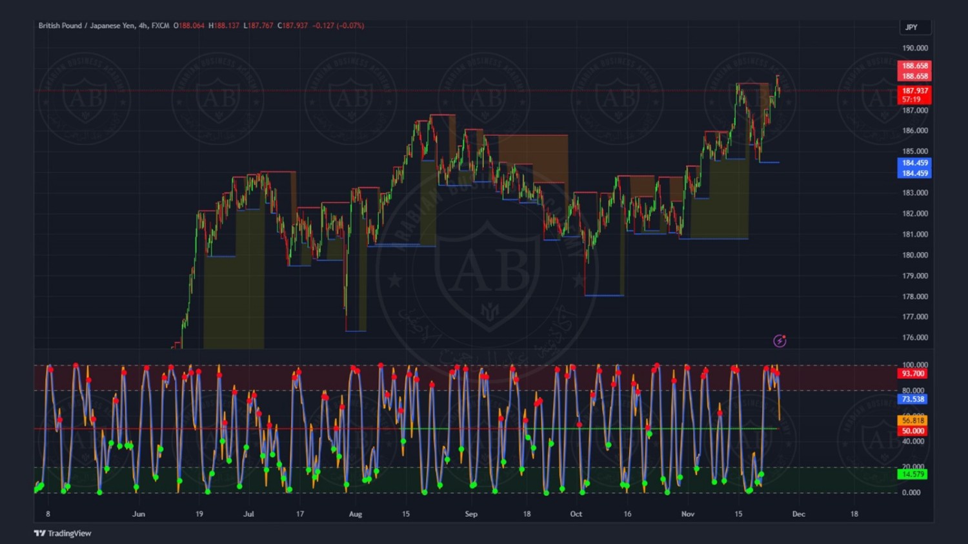The image size is (968, 544).
Task: Click the purple lightning flash icon
Action: pyautogui.click(x=780, y=341)
